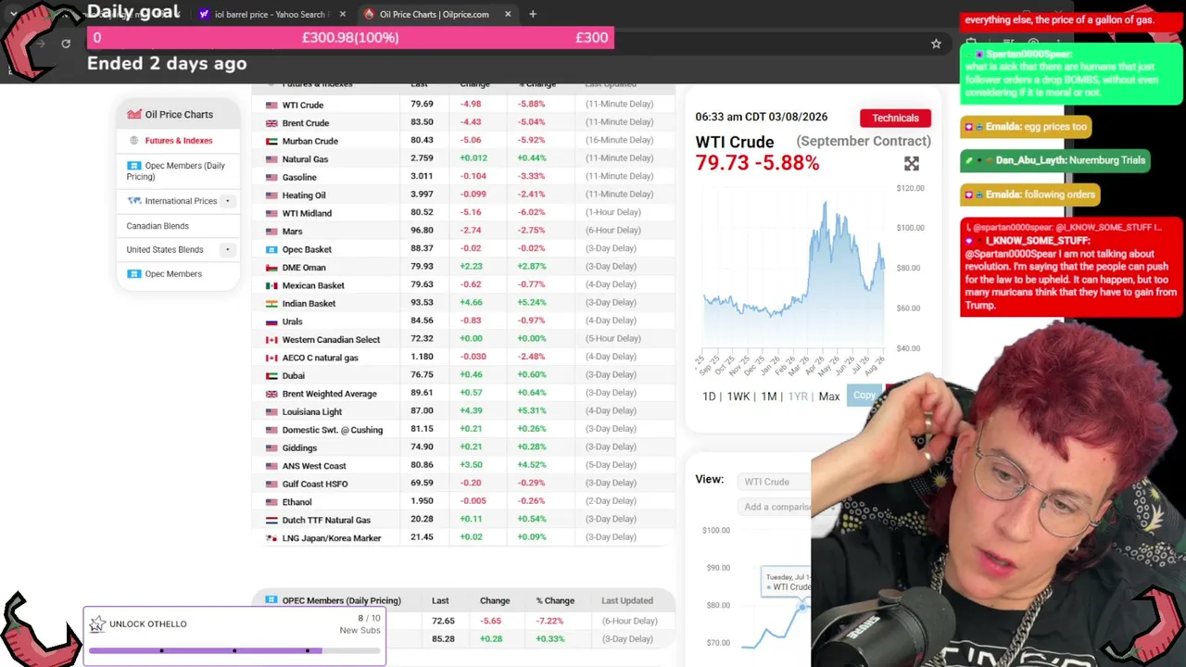Expand the International Prices submenu arrow

[227, 201]
